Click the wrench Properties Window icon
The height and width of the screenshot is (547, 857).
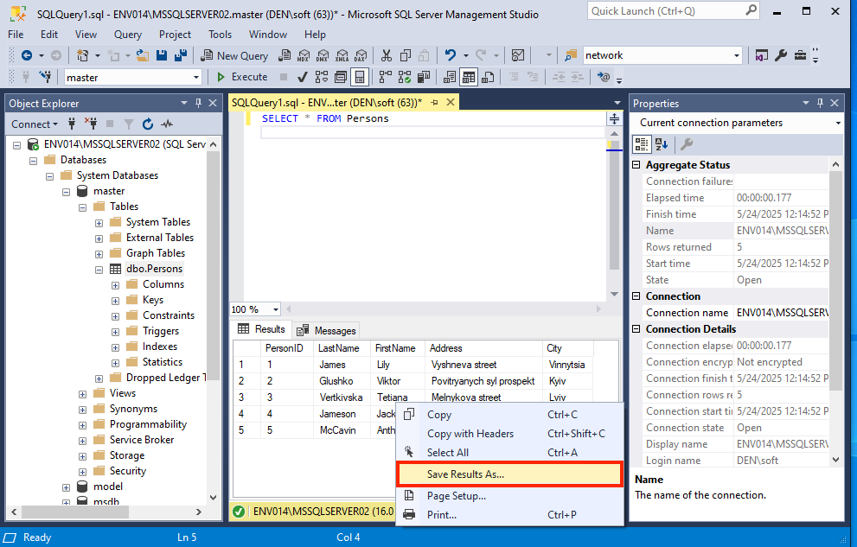coord(781,55)
